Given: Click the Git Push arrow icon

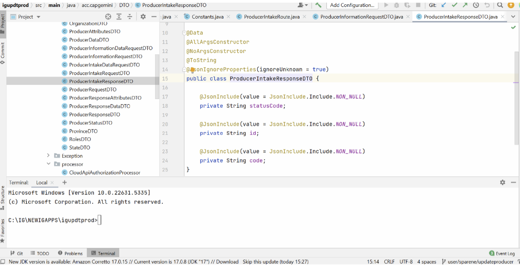Looking at the screenshot, I should click(x=465, y=5).
